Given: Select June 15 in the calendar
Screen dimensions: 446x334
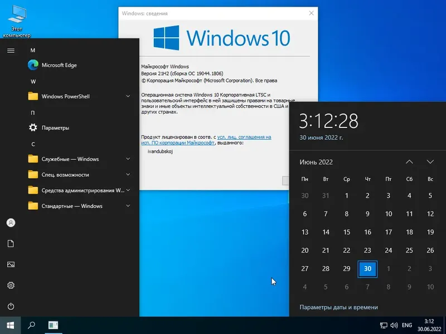Looking at the screenshot, I should [346, 232].
